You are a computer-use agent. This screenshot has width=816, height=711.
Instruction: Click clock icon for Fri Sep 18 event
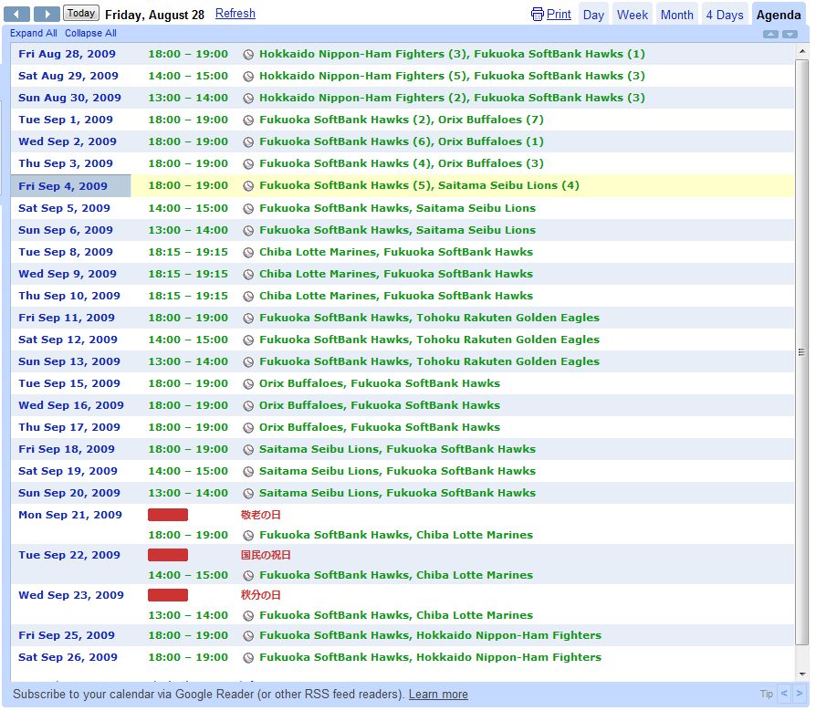(249, 449)
